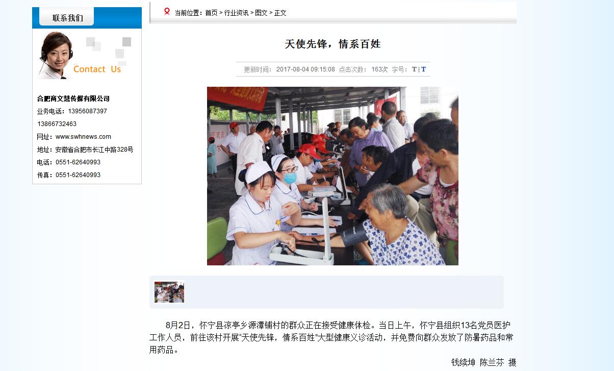
Task: Open the 首页 breadcrumb link
Action: click(x=211, y=13)
